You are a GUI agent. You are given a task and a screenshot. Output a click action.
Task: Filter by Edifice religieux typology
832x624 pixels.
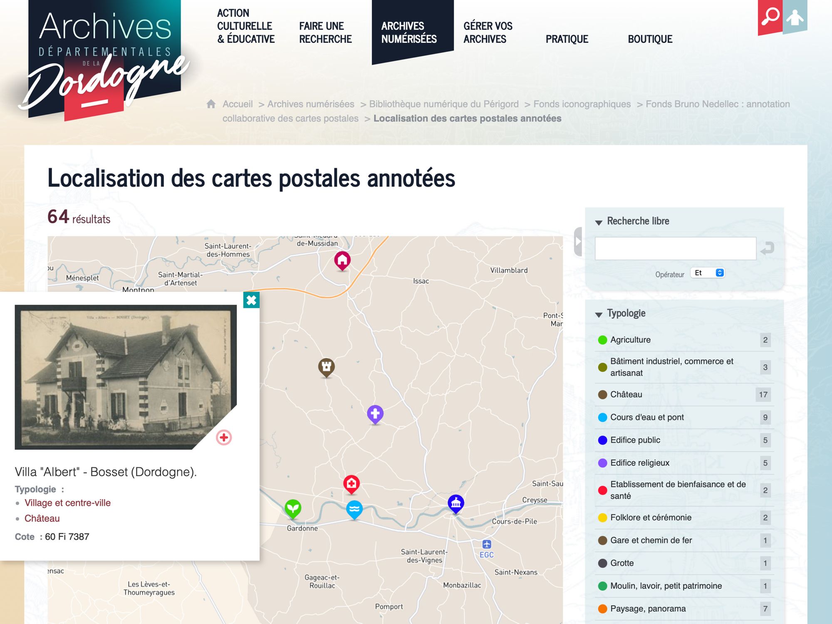coord(639,463)
